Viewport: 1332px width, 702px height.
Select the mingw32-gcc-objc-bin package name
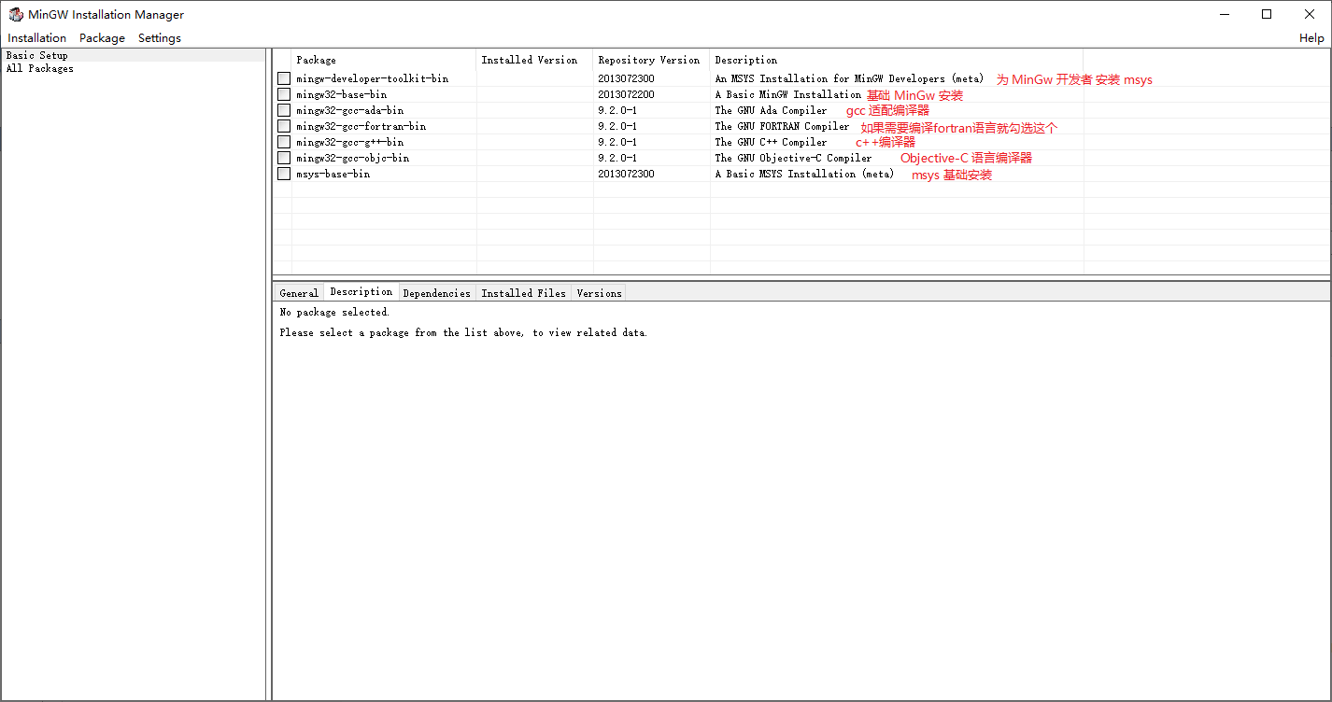[x=353, y=158]
